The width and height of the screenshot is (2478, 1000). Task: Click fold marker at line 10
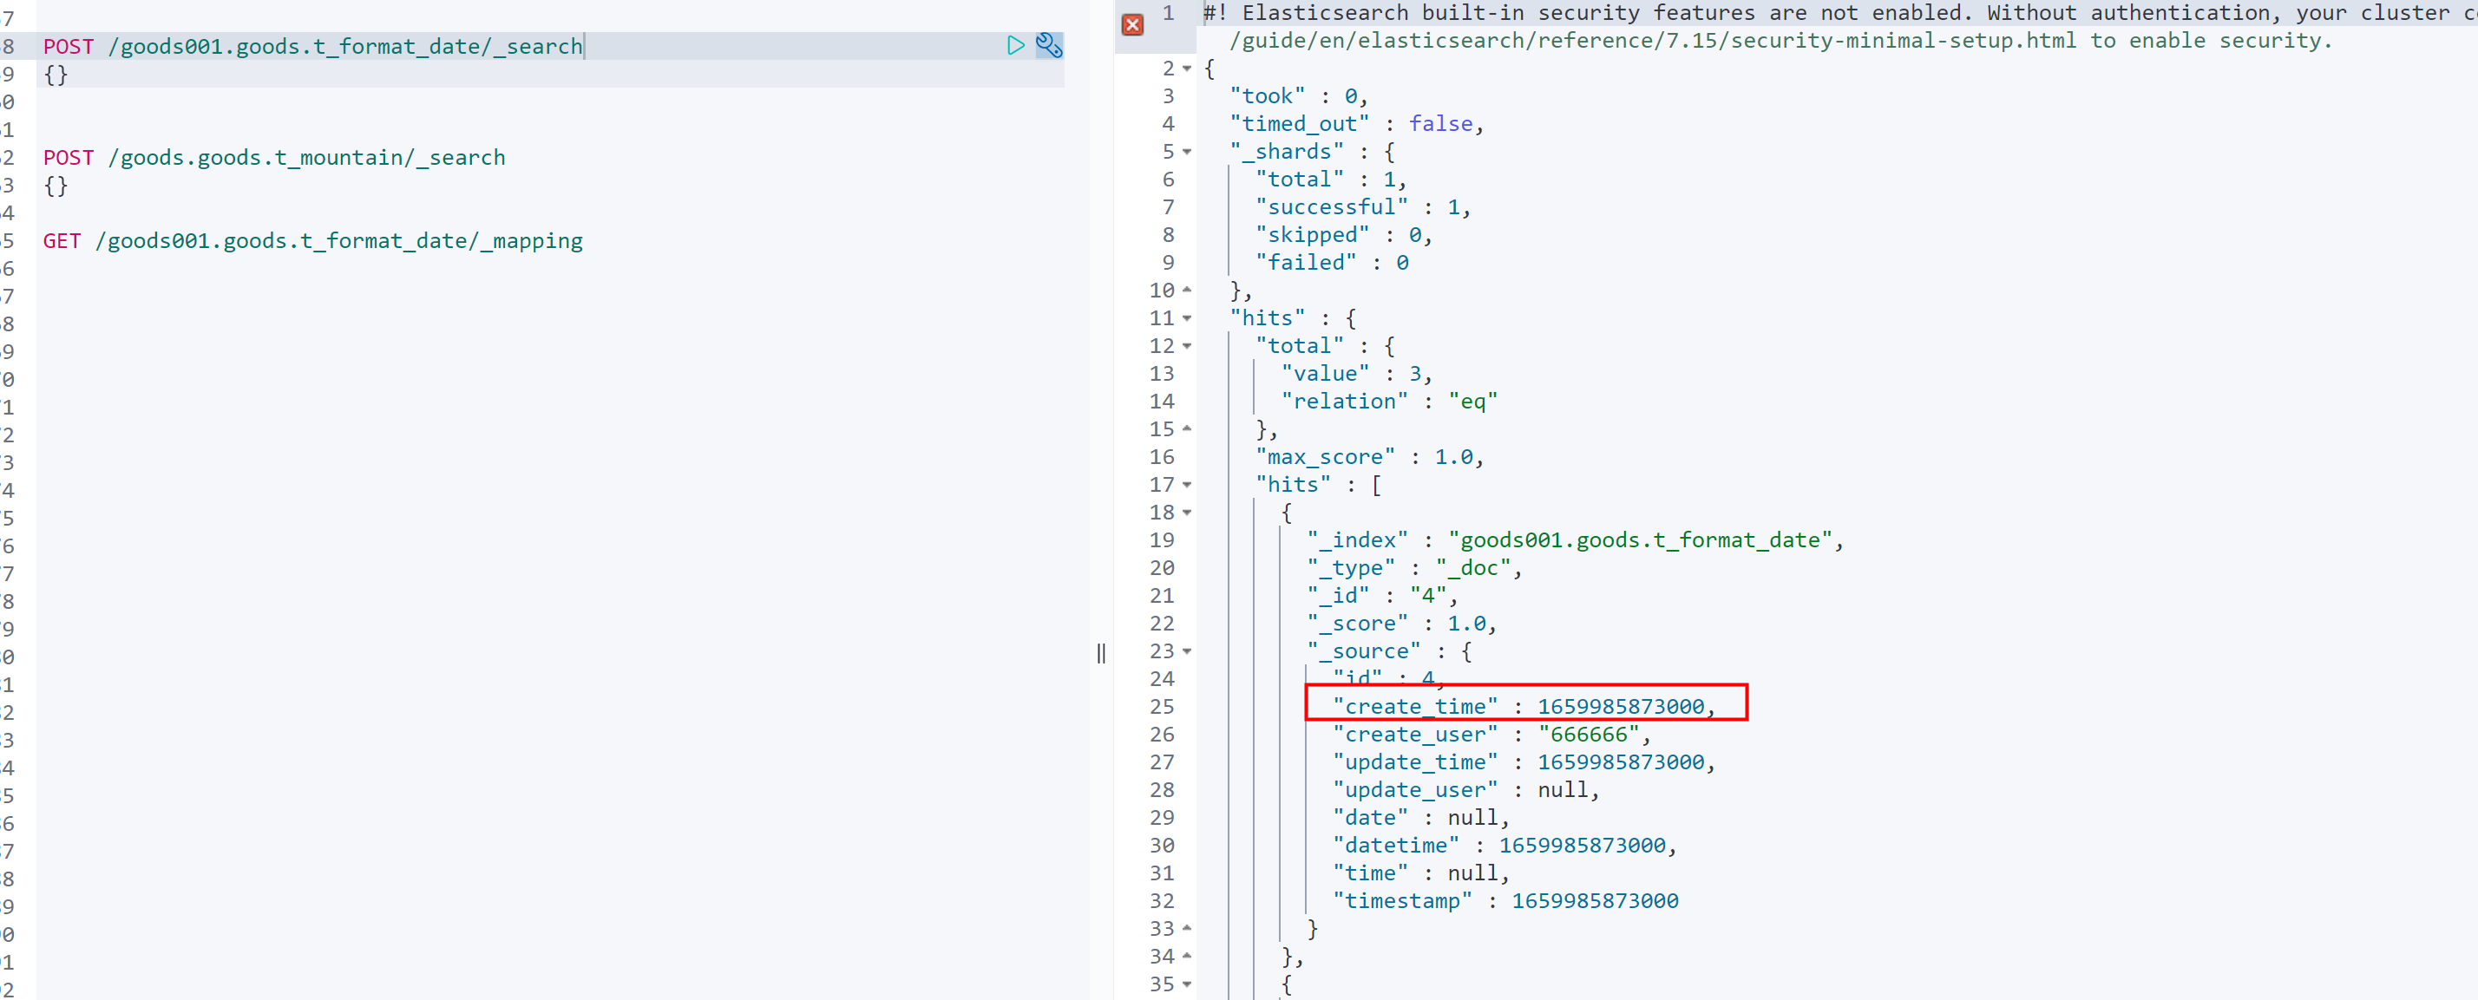(1187, 291)
